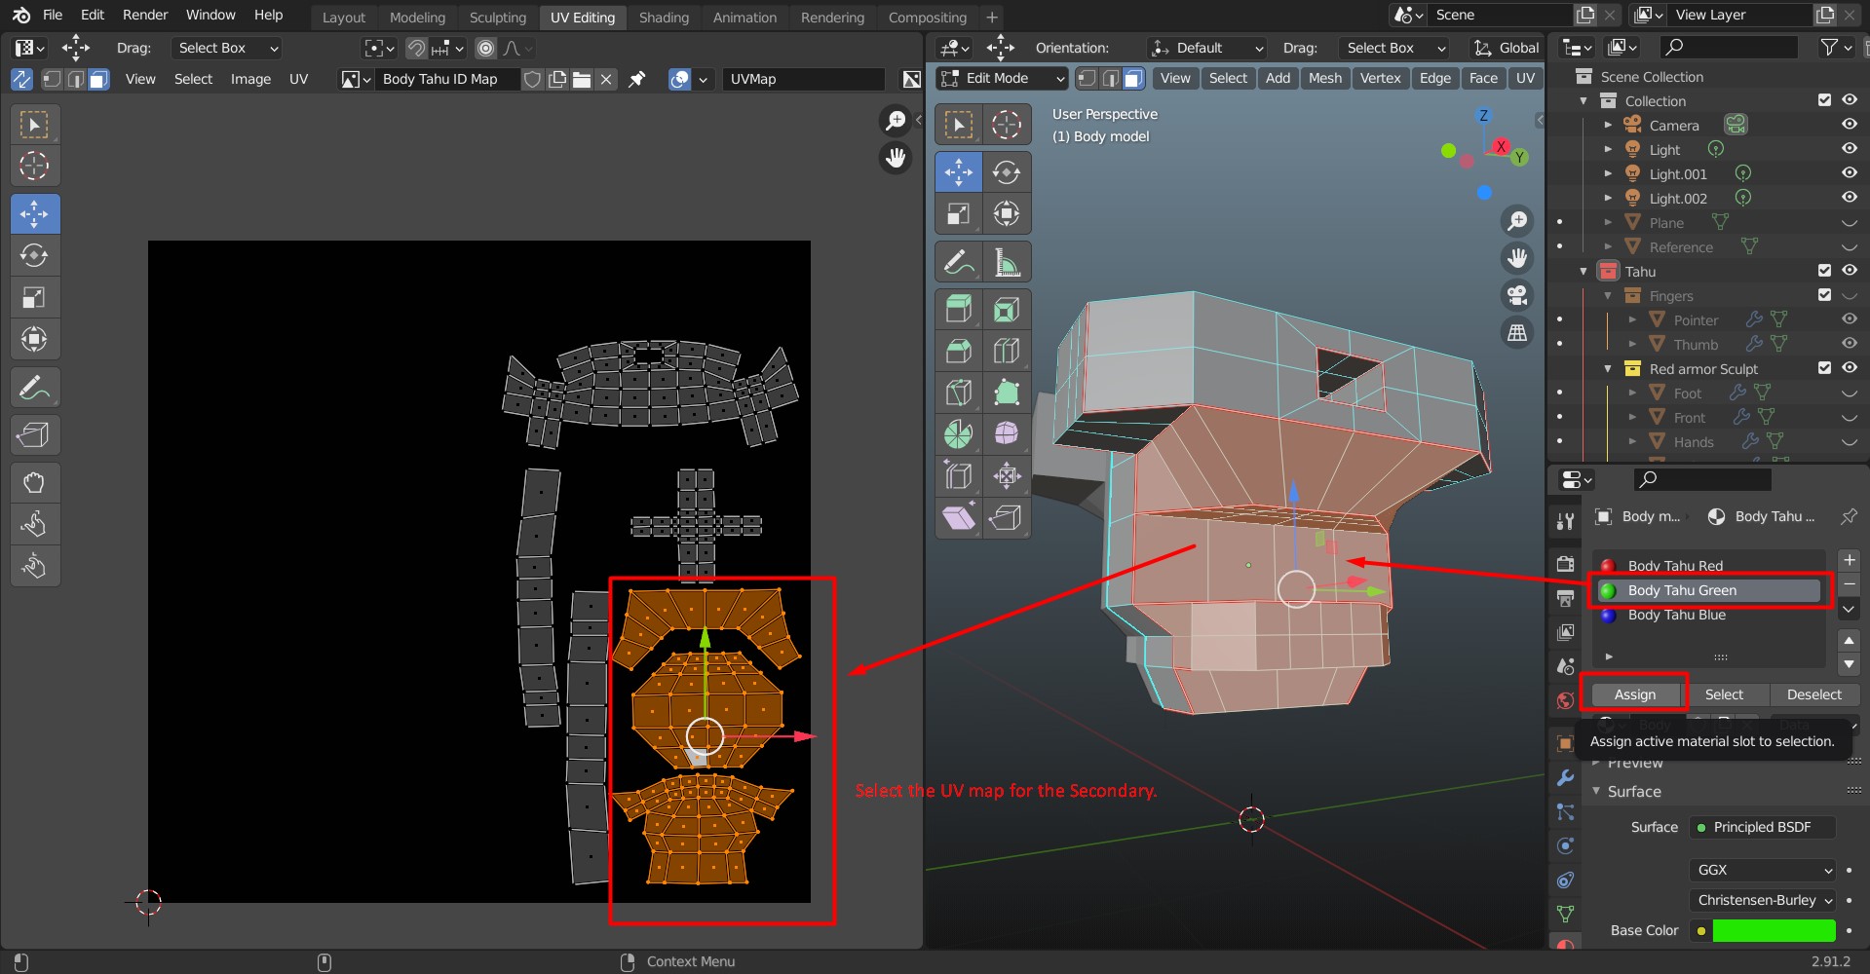Open the Render menu
The height and width of the screenshot is (974, 1870).
pyautogui.click(x=145, y=15)
